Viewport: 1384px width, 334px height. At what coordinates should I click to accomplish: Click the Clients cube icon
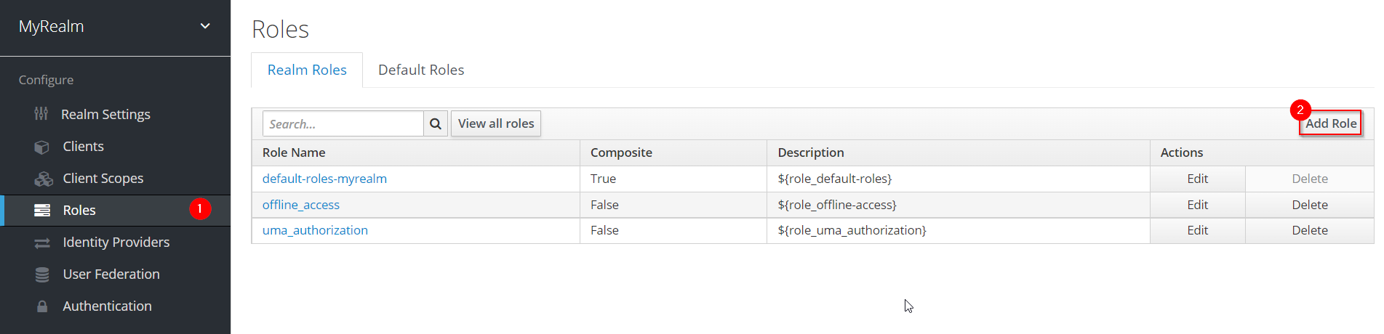click(x=42, y=147)
